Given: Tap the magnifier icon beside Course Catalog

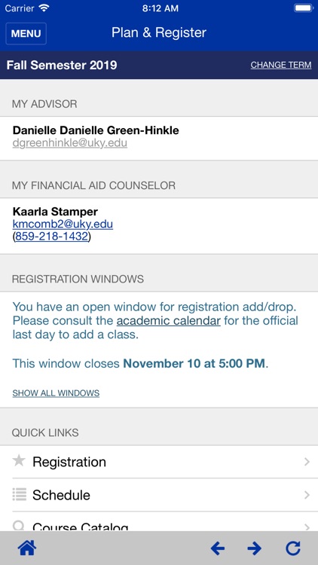Looking at the screenshot, I should (x=18, y=526).
